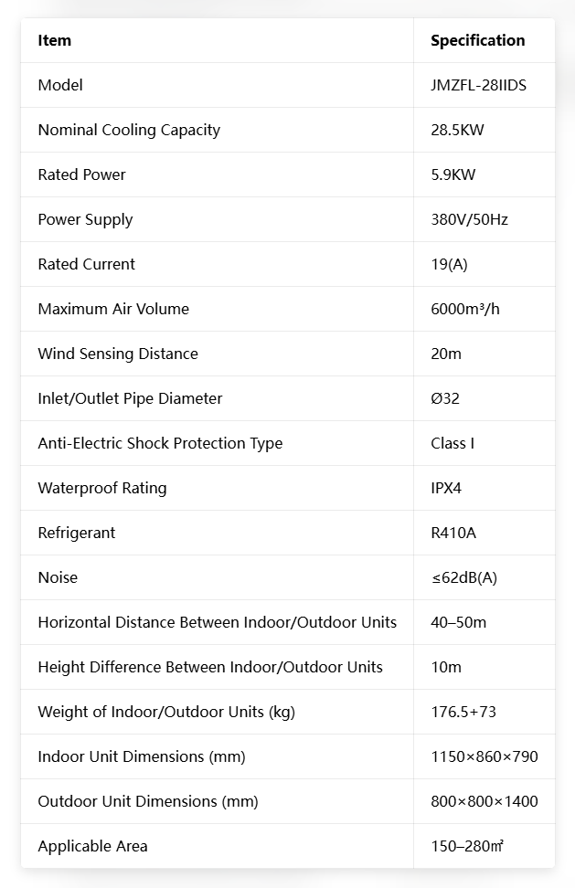
Task: Select the 6000m³/h air volume value
Action: (465, 309)
